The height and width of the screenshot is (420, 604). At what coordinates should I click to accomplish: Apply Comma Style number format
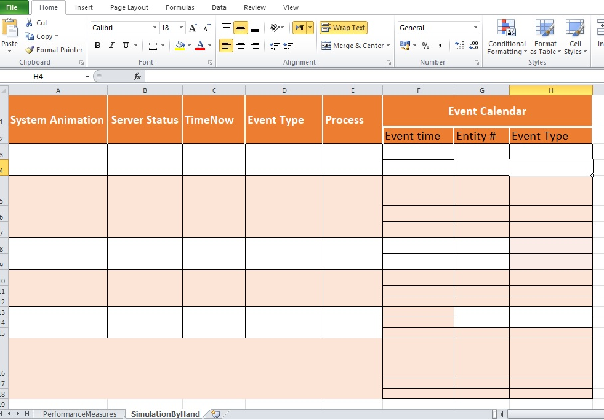coord(440,45)
